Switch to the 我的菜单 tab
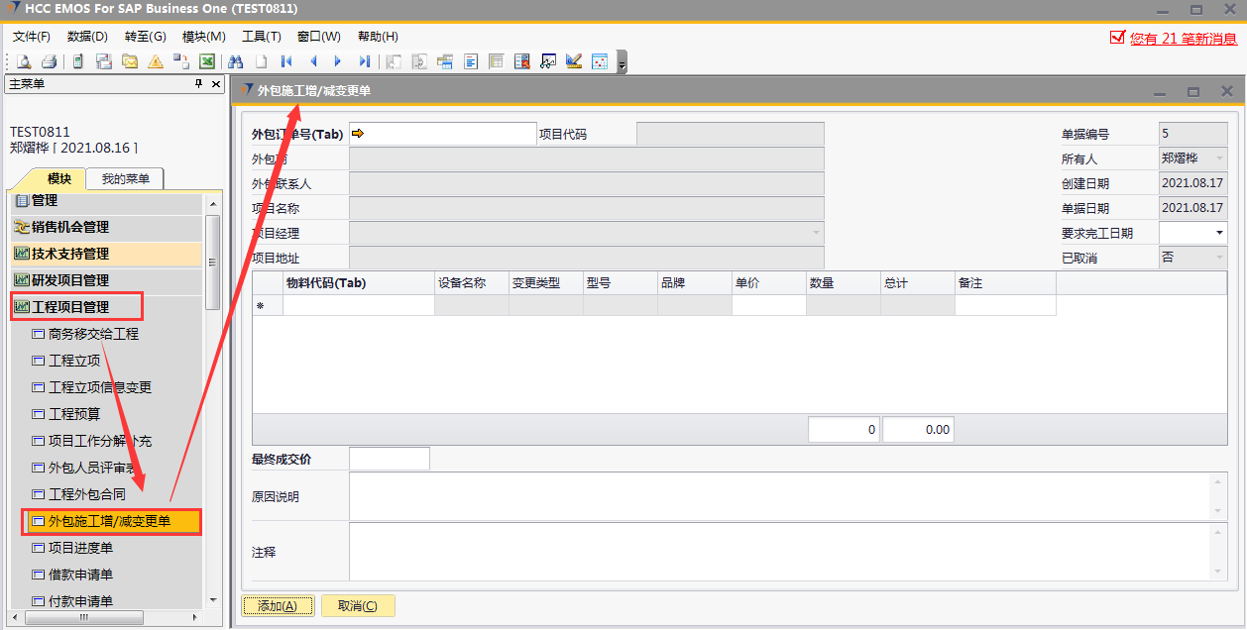The height and width of the screenshot is (630, 1247). [x=125, y=179]
